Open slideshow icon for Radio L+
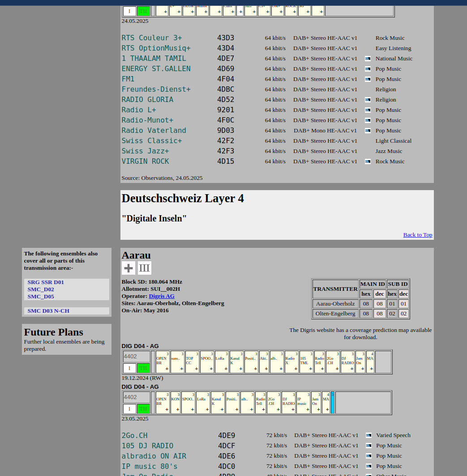The width and height of the screenshot is (467, 476). [x=368, y=110]
